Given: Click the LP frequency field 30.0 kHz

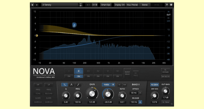Looking at the screenshot, I should [49, 93].
